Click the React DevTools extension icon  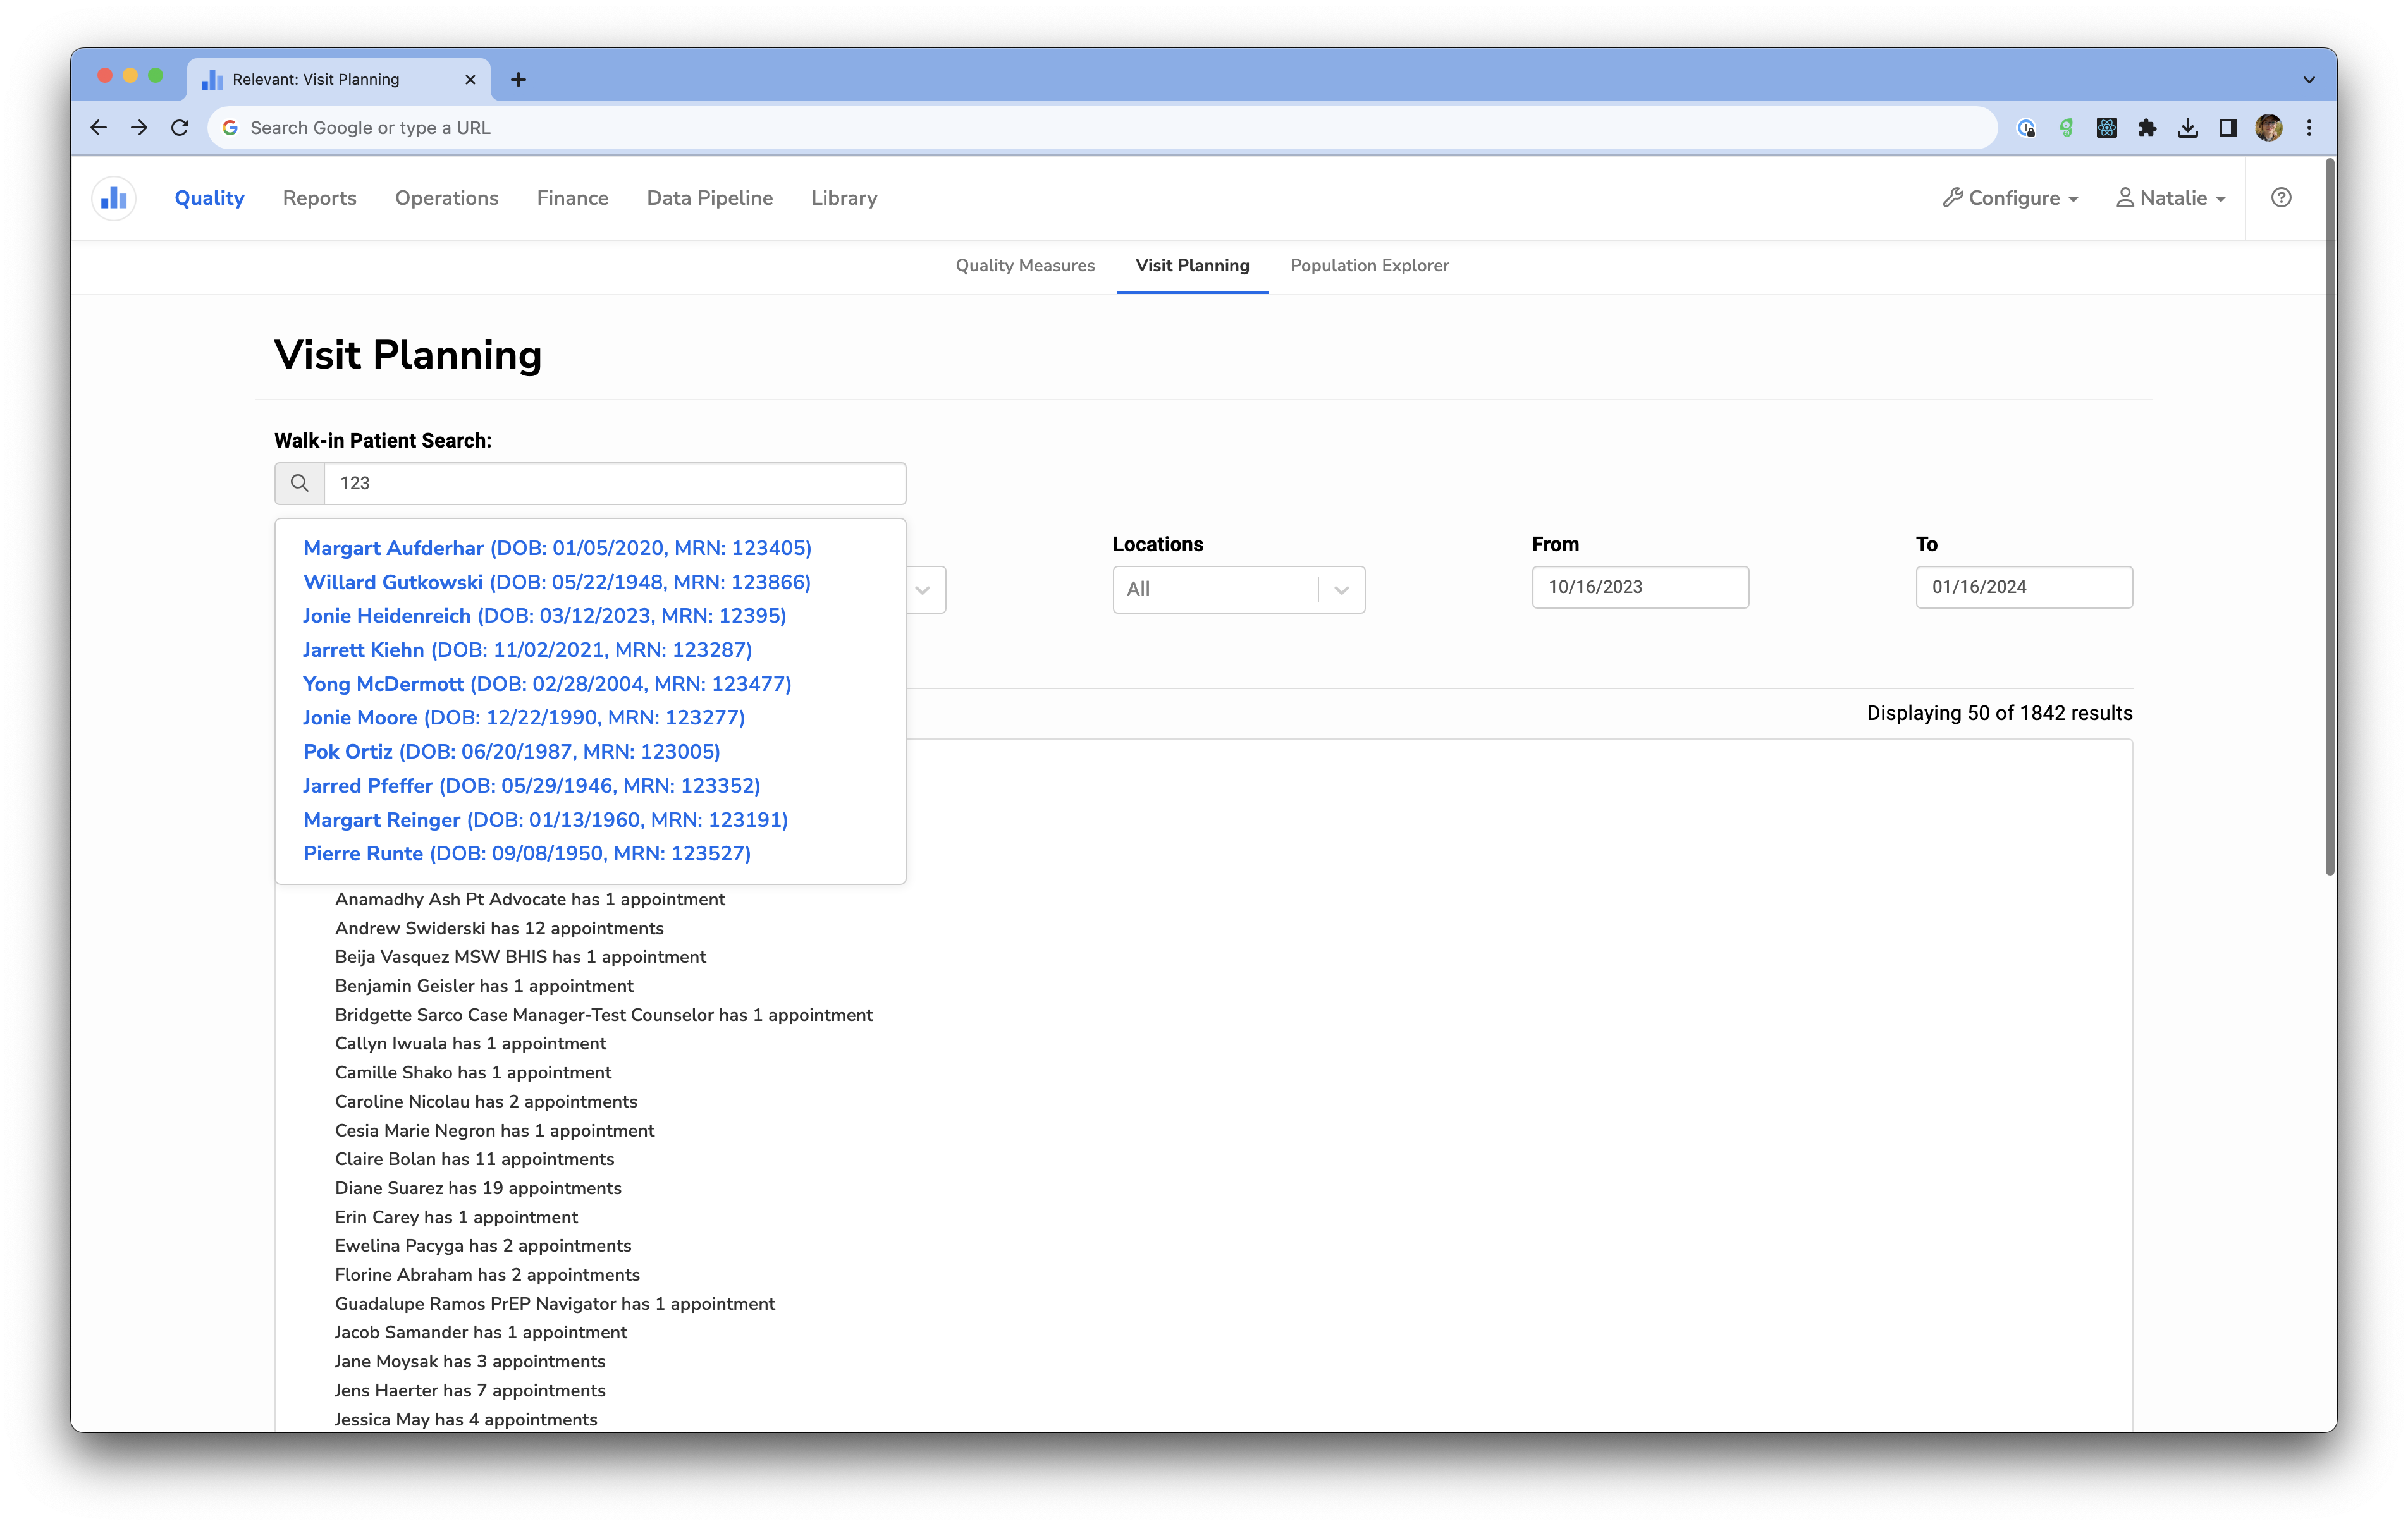point(2107,128)
